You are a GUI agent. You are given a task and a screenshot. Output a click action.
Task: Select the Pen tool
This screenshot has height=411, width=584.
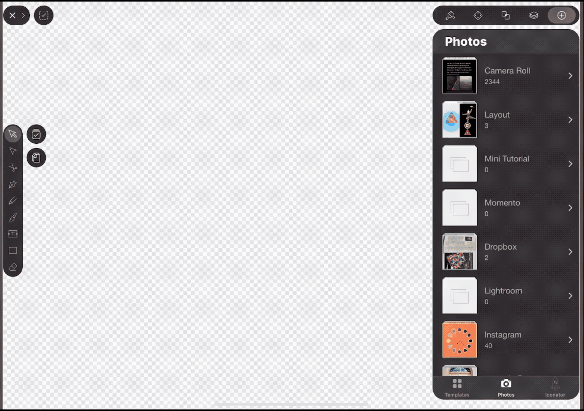coord(13,184)
